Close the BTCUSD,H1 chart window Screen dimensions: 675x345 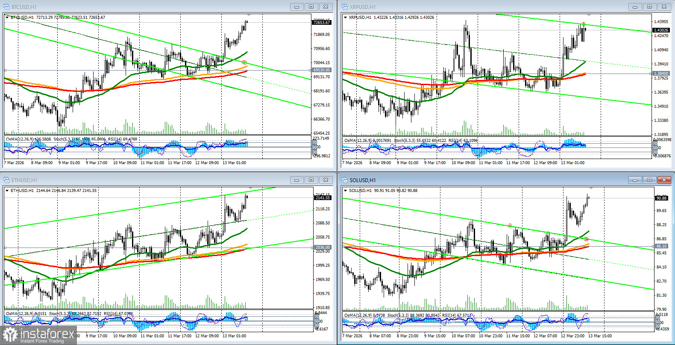tap(326, 7)
